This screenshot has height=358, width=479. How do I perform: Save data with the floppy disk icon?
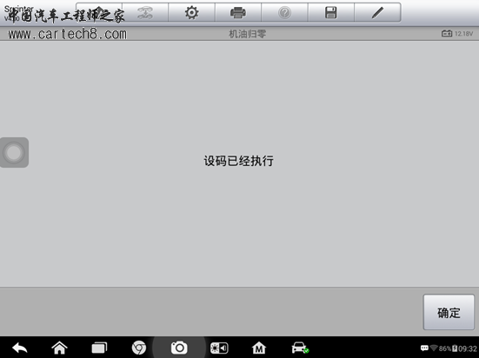(331, 12)
